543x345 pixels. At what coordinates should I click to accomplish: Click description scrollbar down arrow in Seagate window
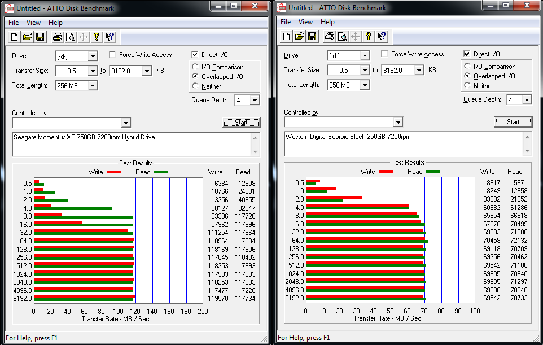point(255,152)
